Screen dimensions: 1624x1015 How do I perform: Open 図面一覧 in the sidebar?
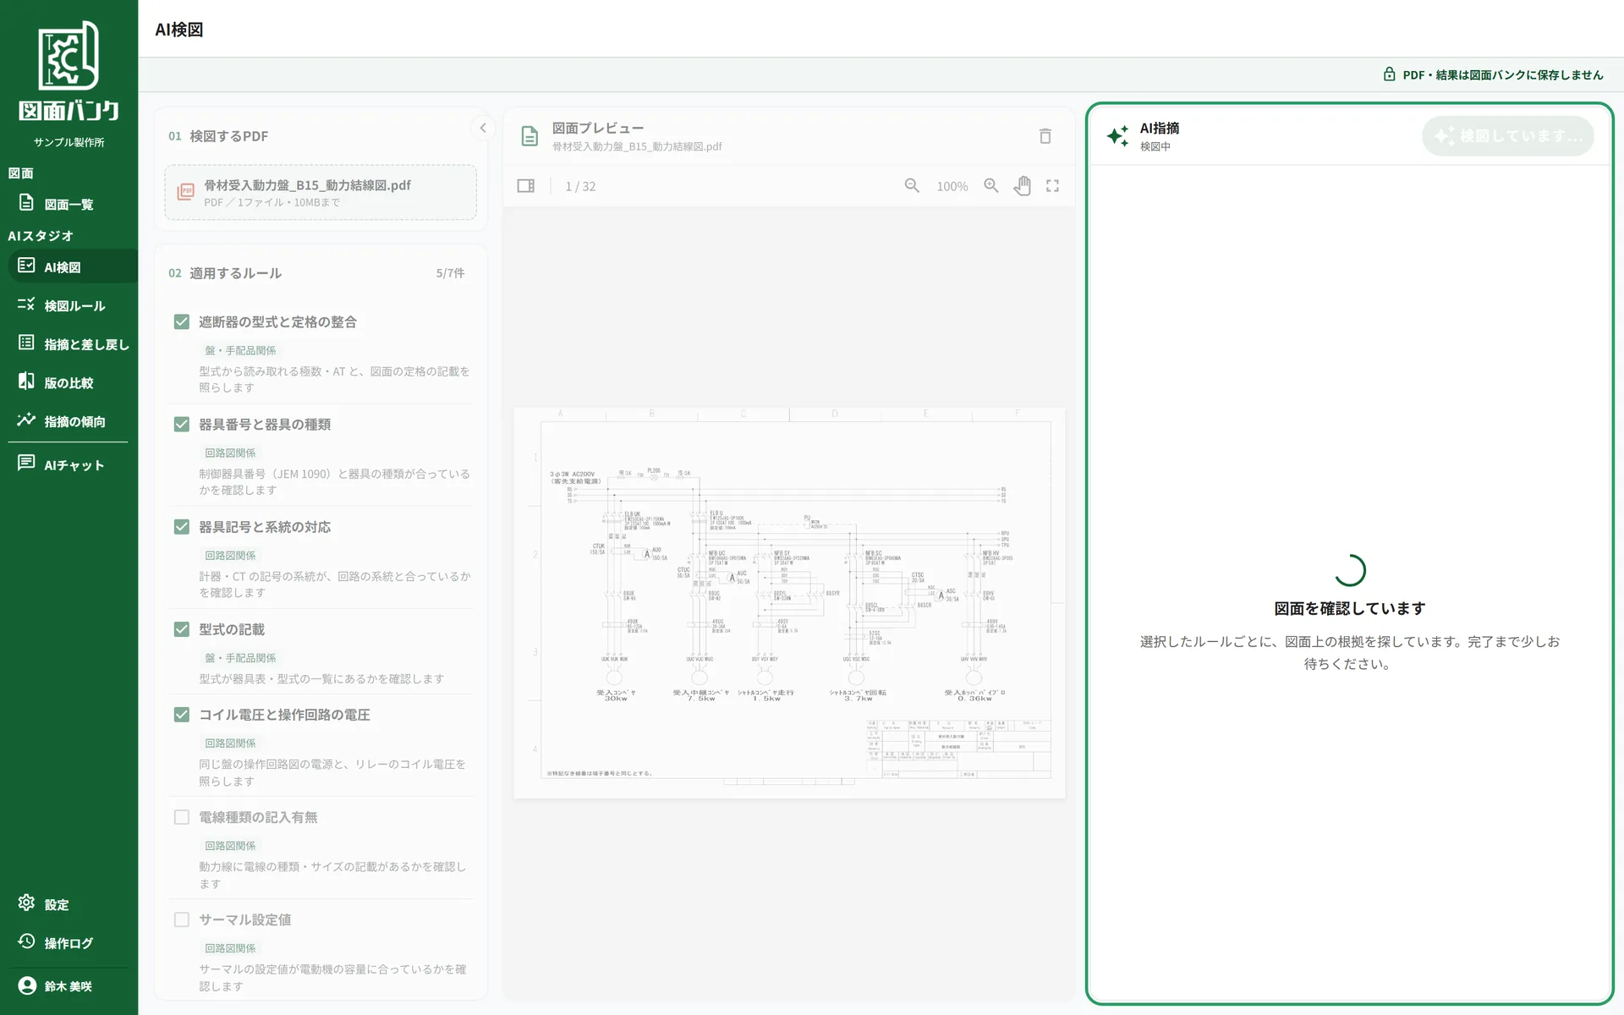69,204
